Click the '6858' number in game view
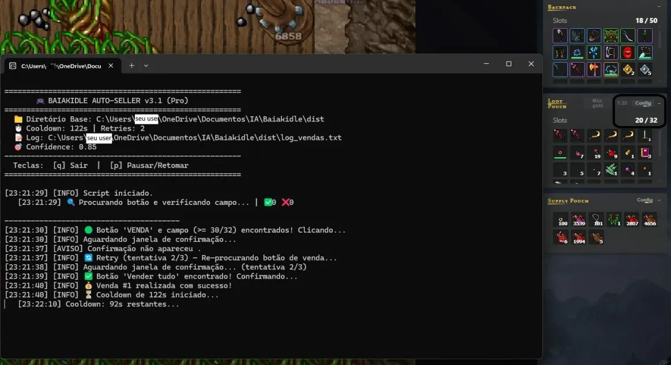This screenshot has height=365, width=671. point(288,36)
